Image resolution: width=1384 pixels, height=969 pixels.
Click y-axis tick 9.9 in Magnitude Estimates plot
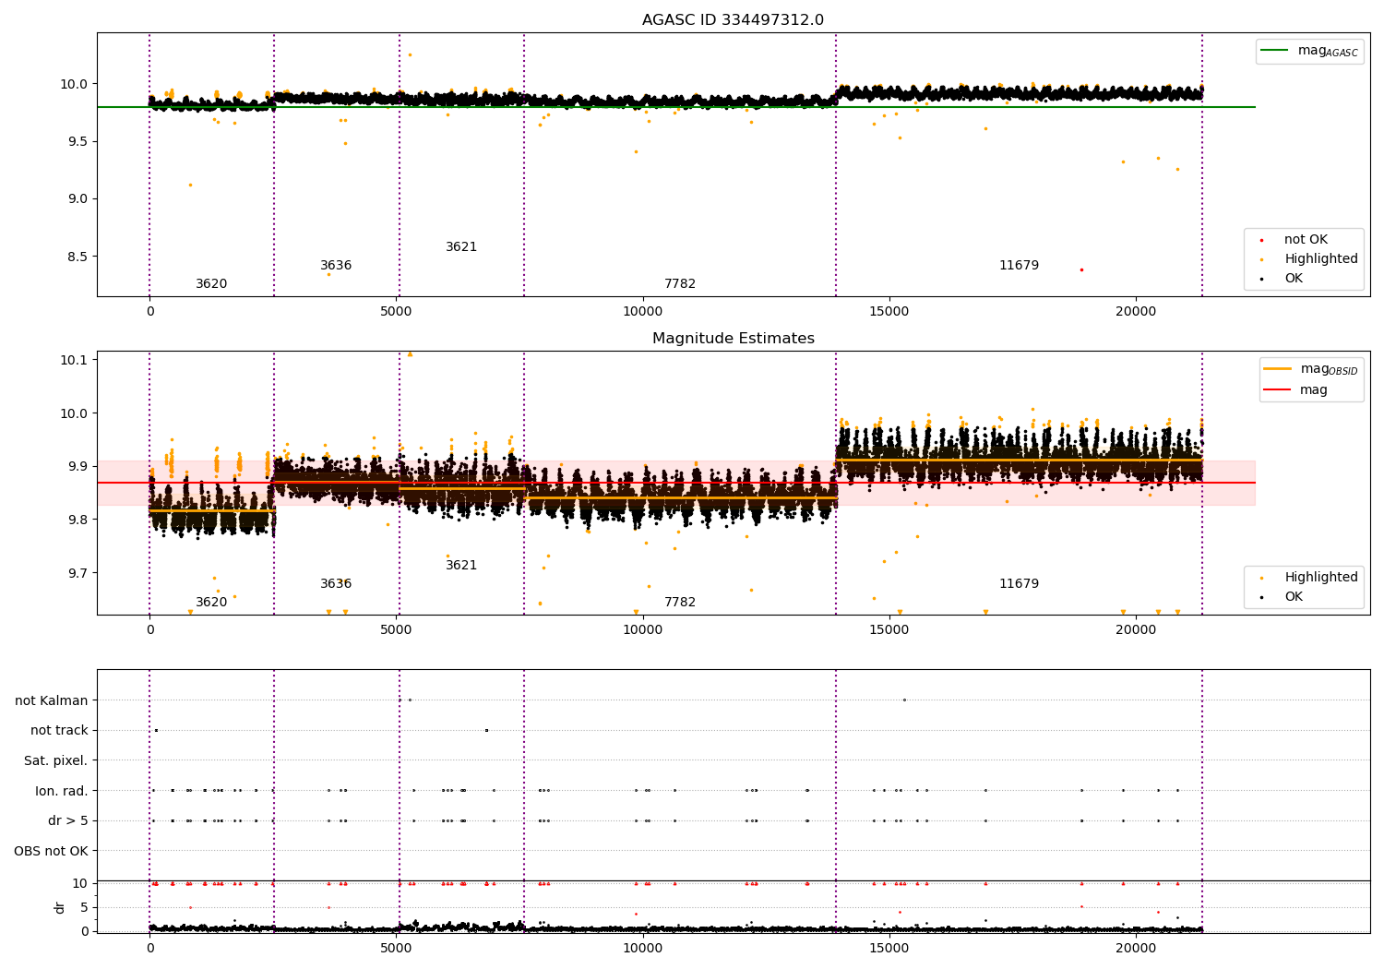click(x=78, y=466)
